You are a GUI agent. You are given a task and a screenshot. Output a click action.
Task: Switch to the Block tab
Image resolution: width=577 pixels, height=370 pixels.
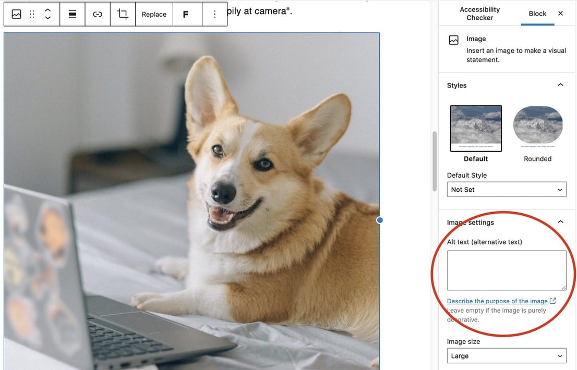(x=537, y=14)
